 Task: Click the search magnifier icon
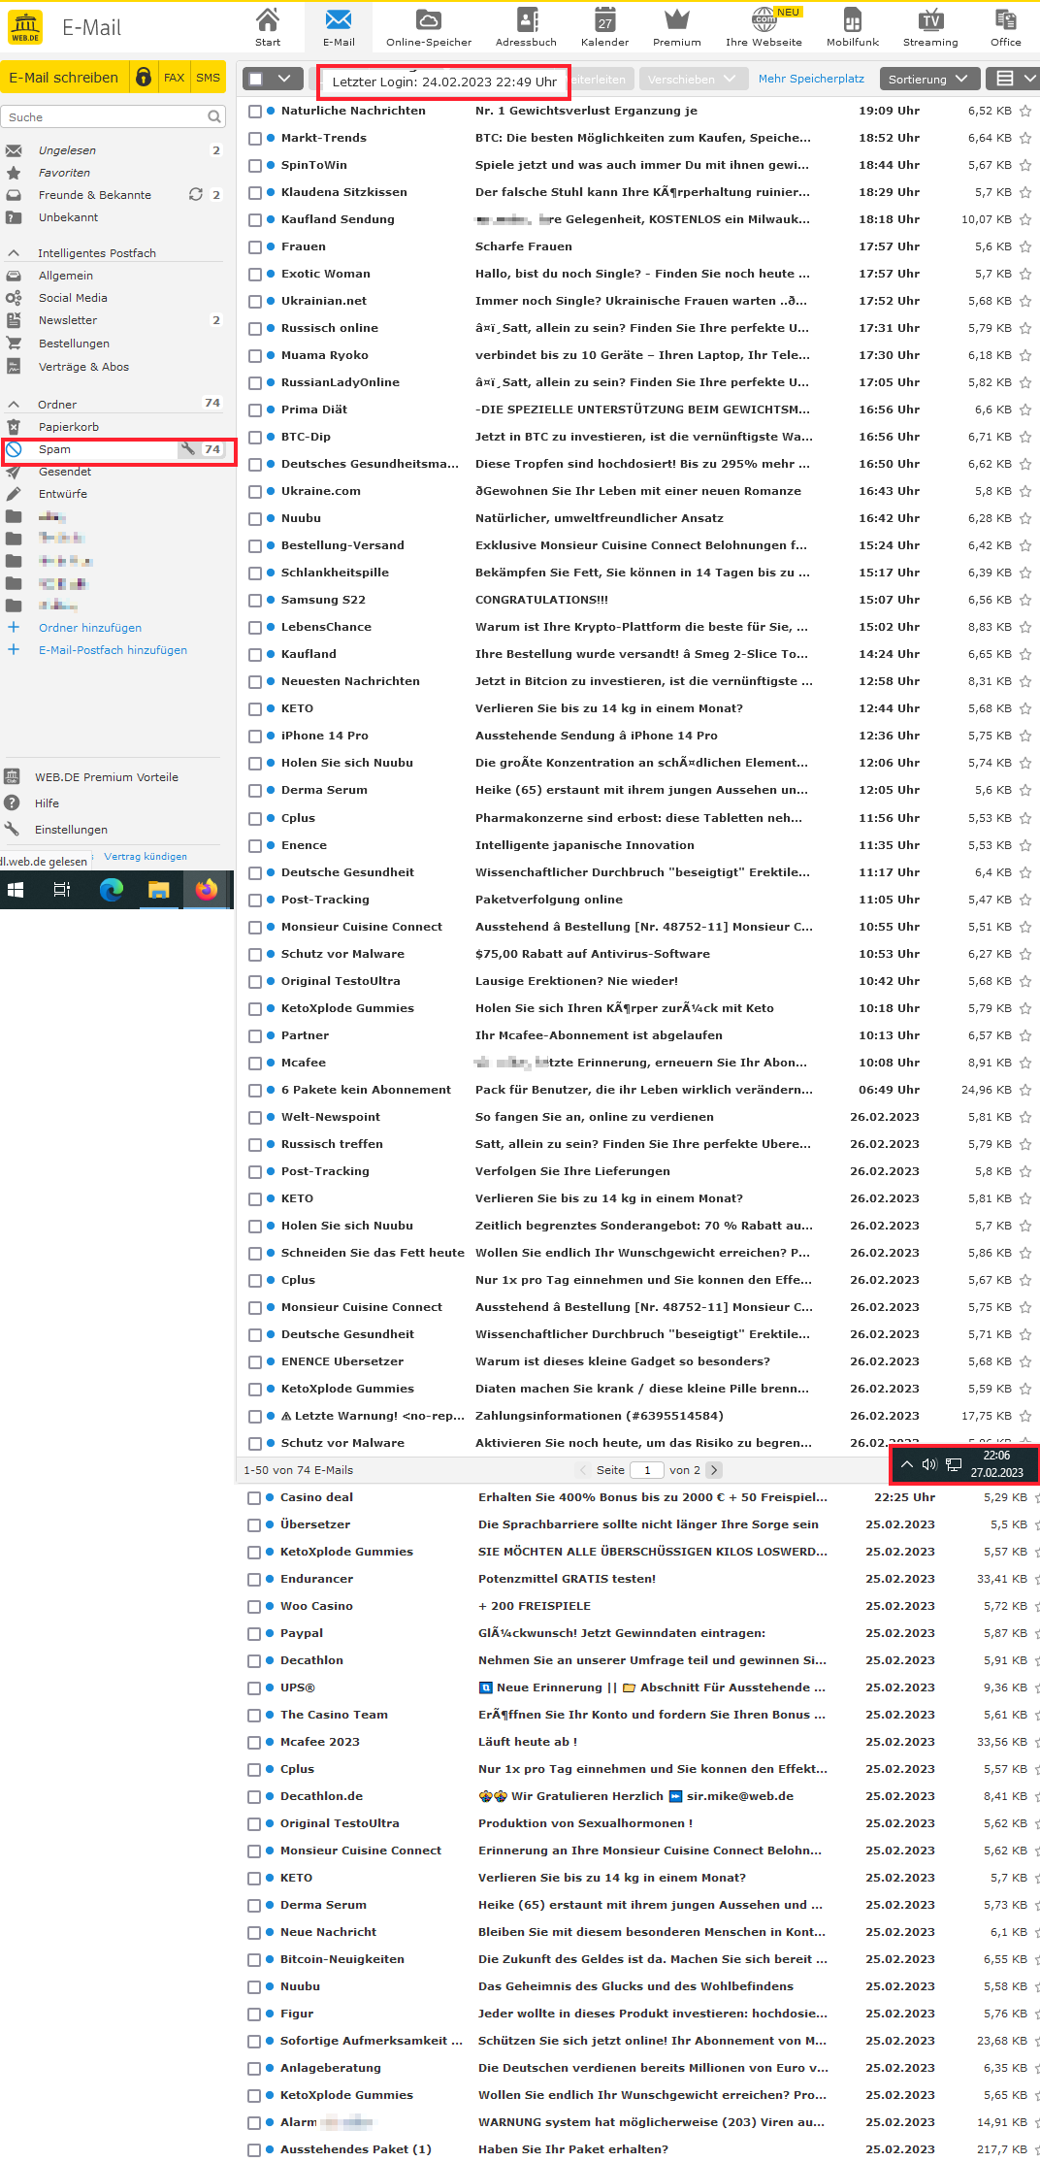214,117
